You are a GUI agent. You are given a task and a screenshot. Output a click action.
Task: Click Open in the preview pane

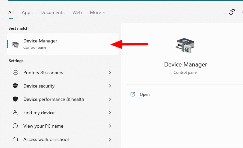pyautogui.click(x=145, y=95)
